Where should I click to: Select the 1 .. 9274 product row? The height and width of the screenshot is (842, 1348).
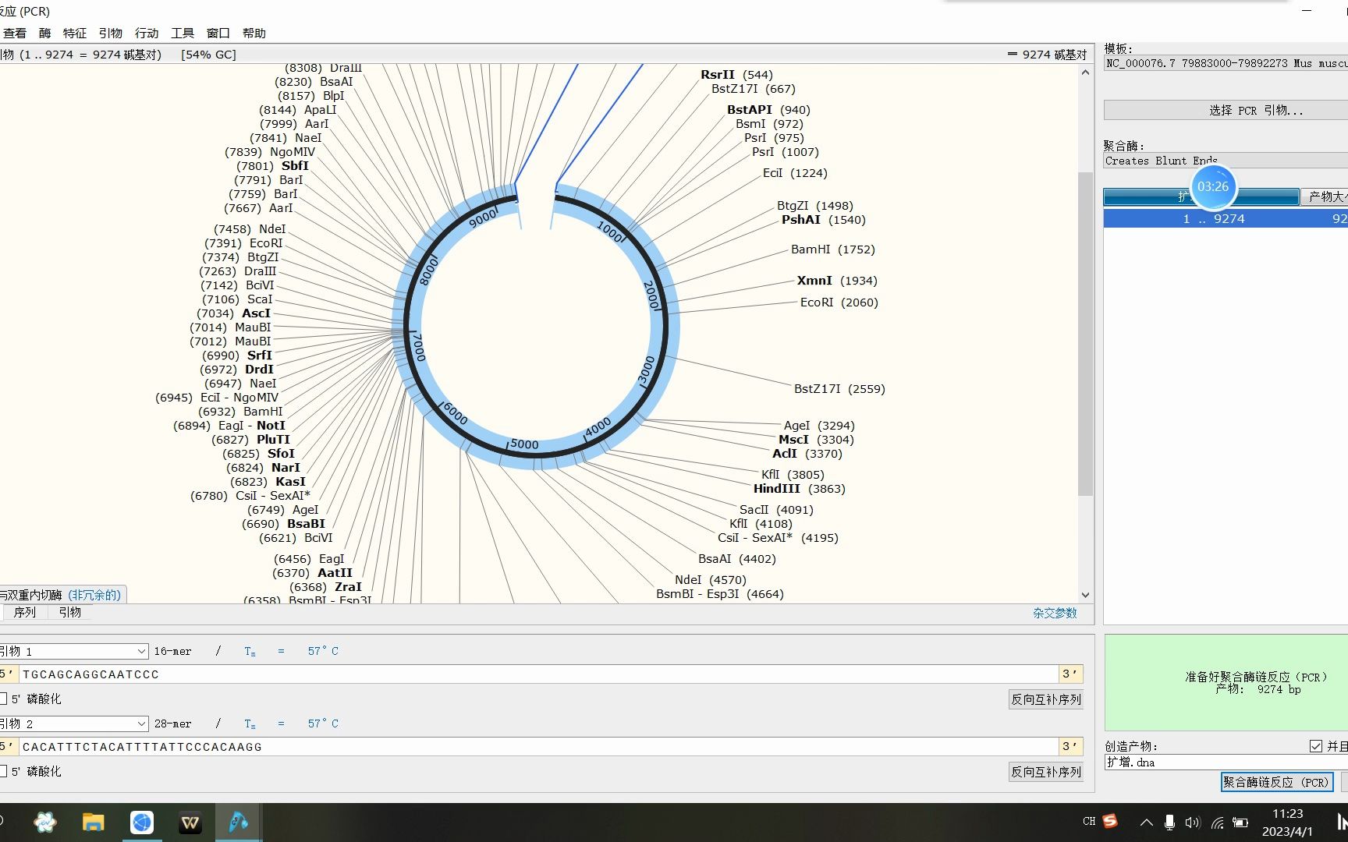click(x=1226, y=219)
